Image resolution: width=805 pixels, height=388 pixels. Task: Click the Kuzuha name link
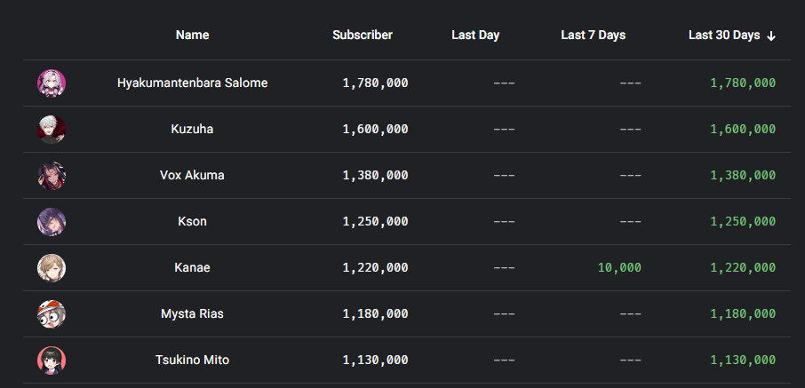192,130
